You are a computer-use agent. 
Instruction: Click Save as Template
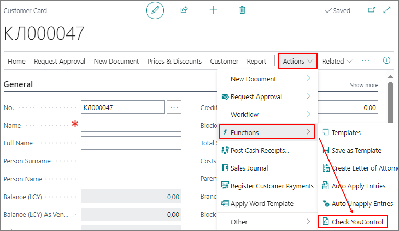[x=356, y=150]
